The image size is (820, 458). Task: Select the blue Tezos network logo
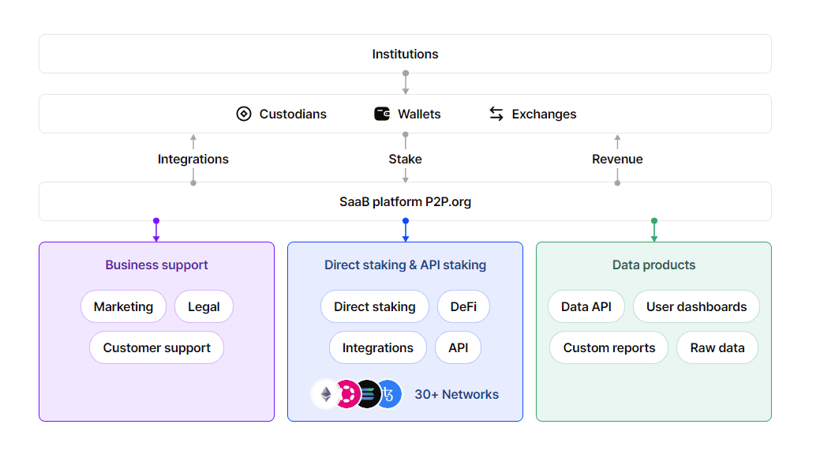pos(389,394)
